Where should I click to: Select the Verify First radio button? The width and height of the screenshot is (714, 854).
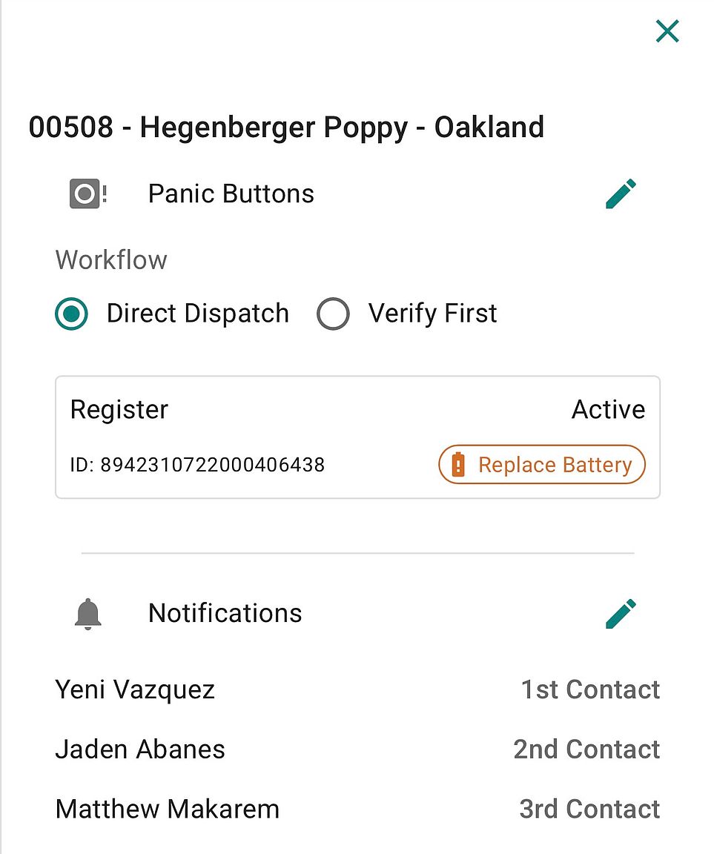(x=333, y=314)
